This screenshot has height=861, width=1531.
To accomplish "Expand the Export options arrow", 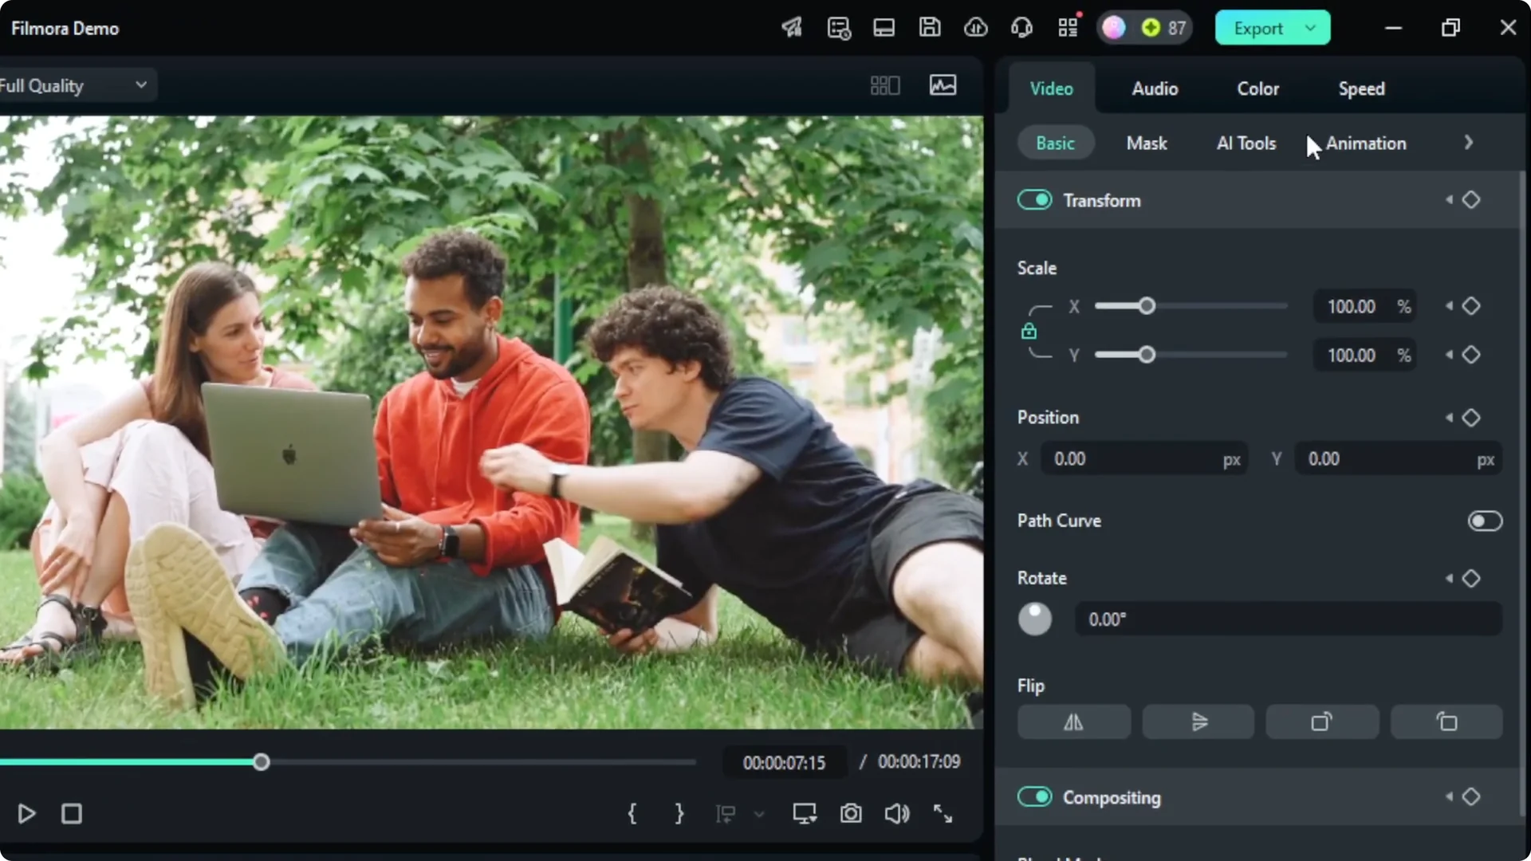I will coord(1309,27).
